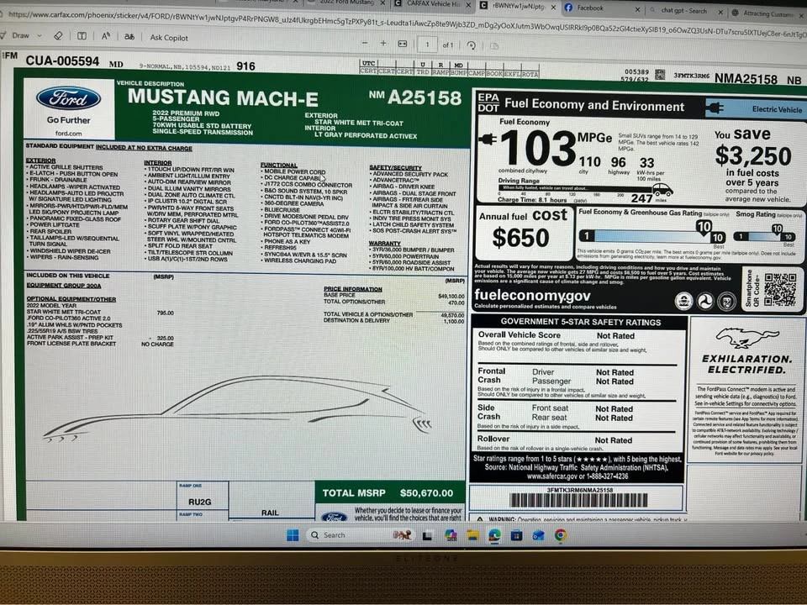Open Microsoft Store from taskbar
The width and height of the screenshot is (807, 605).
tap(517, 535)
